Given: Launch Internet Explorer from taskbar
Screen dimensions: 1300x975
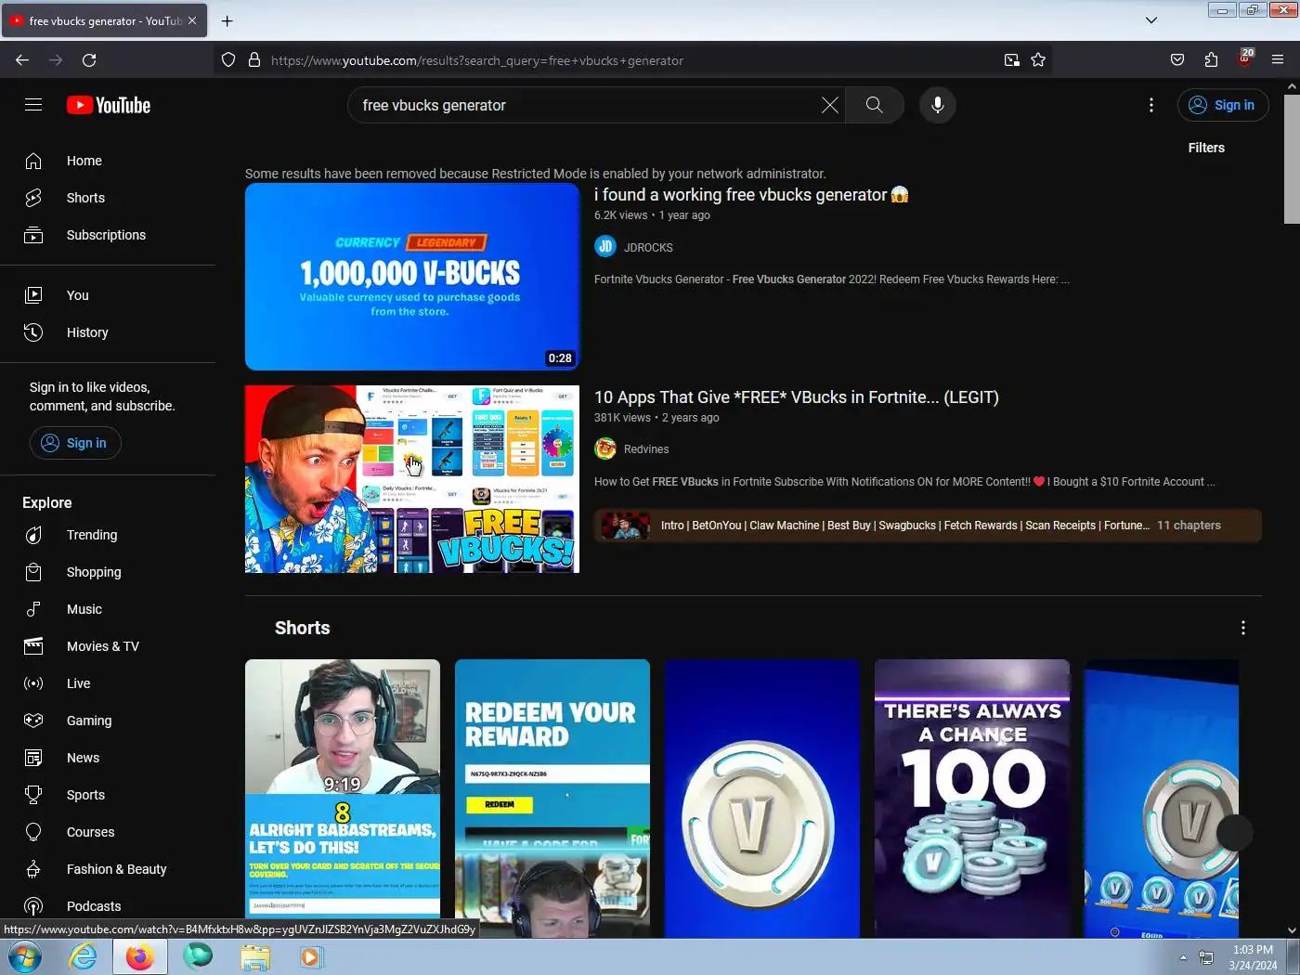Looking at the screenshot, I should 83,956.
